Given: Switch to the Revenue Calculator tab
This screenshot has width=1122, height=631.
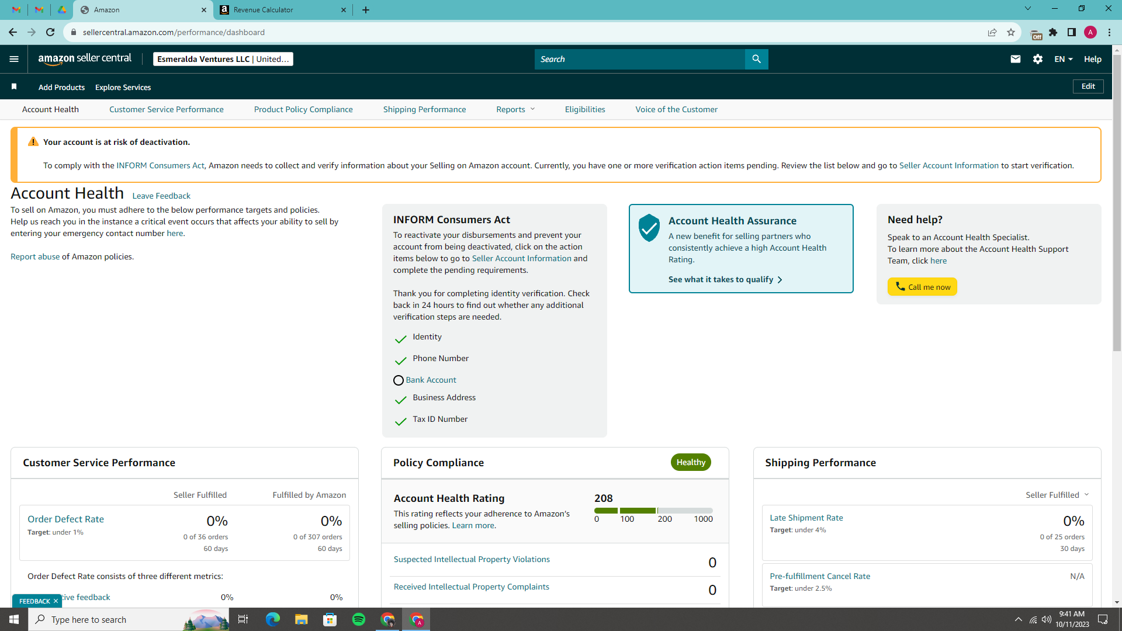Looking at the screenshot, I should [282, 10].
